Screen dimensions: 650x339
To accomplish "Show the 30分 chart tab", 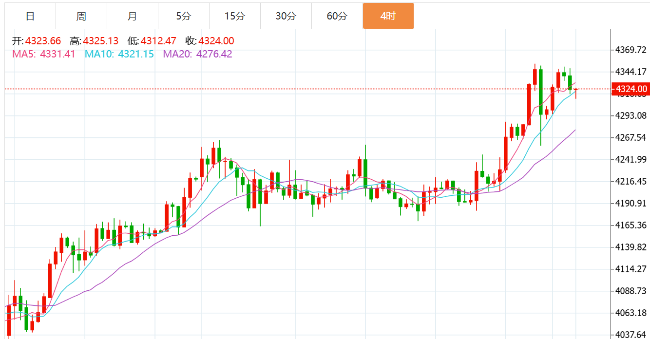I will [286, 16].
